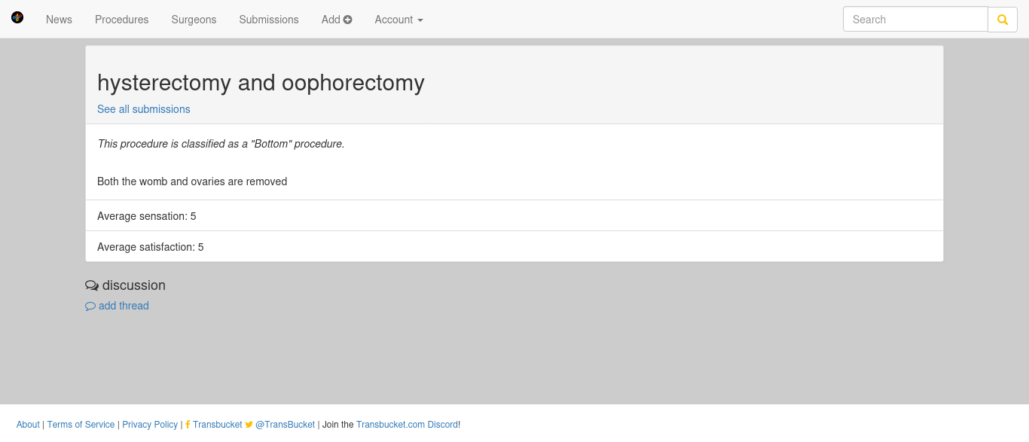
Task: Click the plus icon beside Add
Action: (348, 20)
